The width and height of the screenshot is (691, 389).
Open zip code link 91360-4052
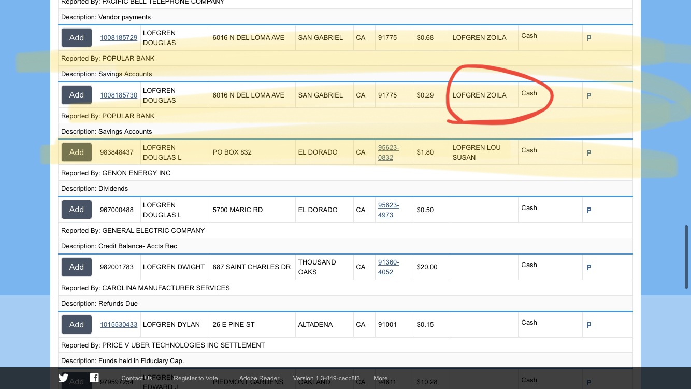[x=388, y=267]
